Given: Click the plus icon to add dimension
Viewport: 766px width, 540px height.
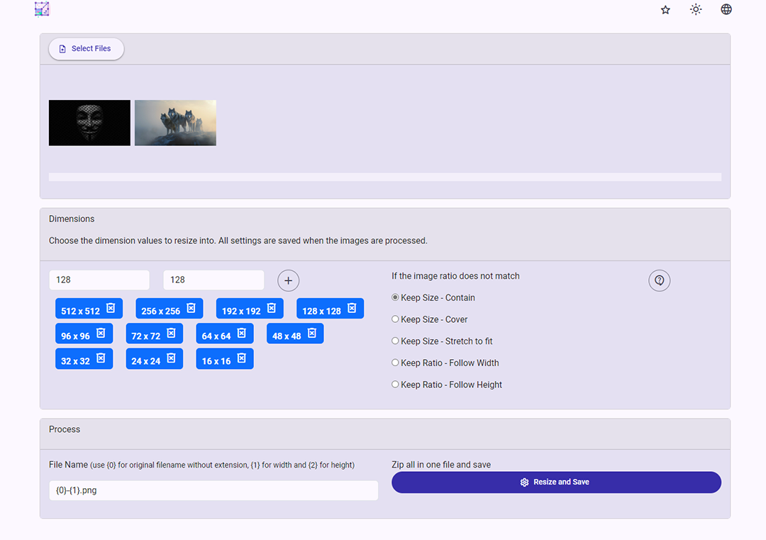Looking at the screenshot, I should pyautogui.click(x=288, y=280).
